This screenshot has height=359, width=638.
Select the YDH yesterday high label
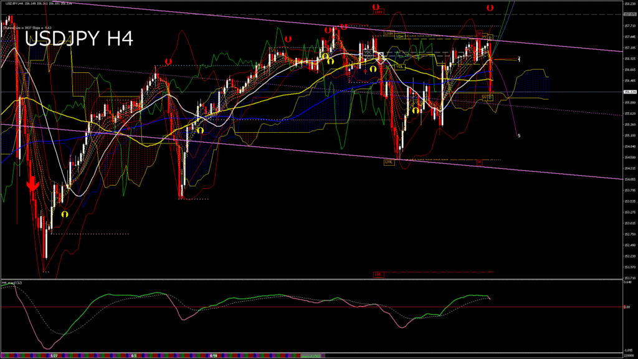pos(400,37)
